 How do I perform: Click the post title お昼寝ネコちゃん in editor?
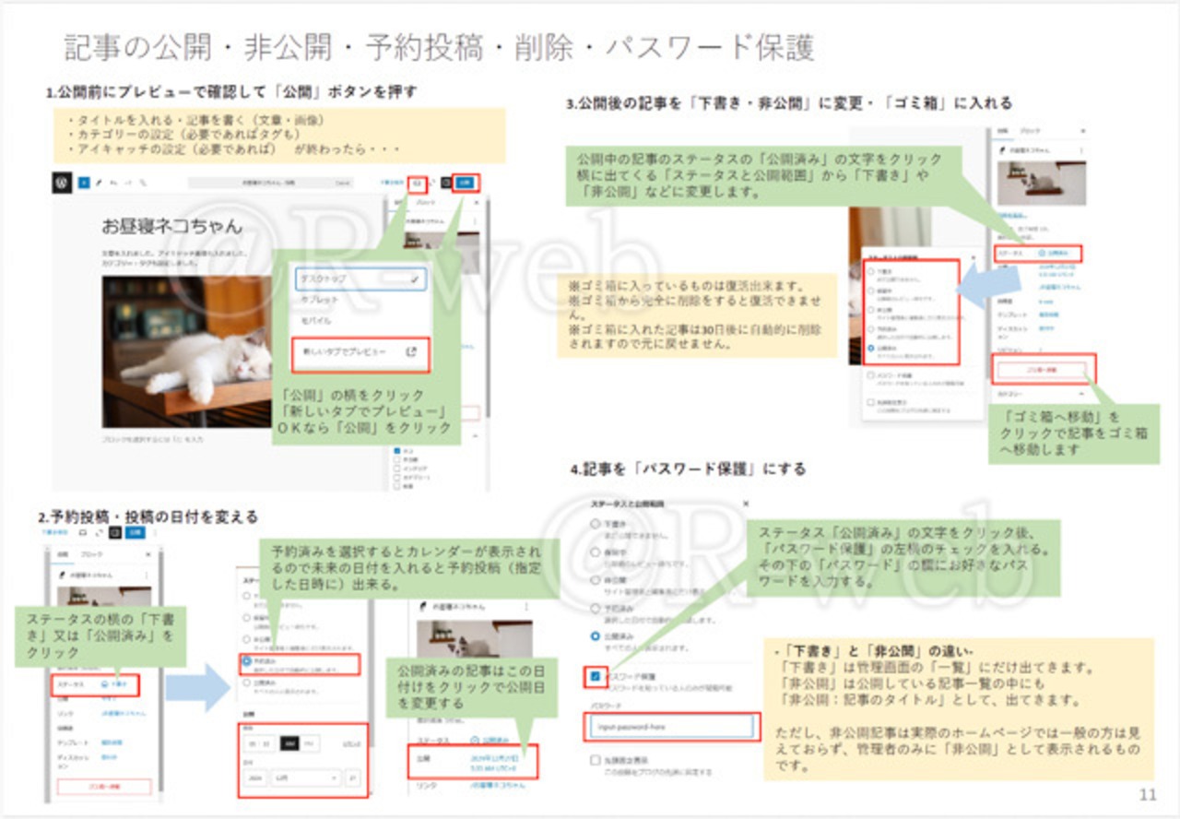[x=172, y=225]
